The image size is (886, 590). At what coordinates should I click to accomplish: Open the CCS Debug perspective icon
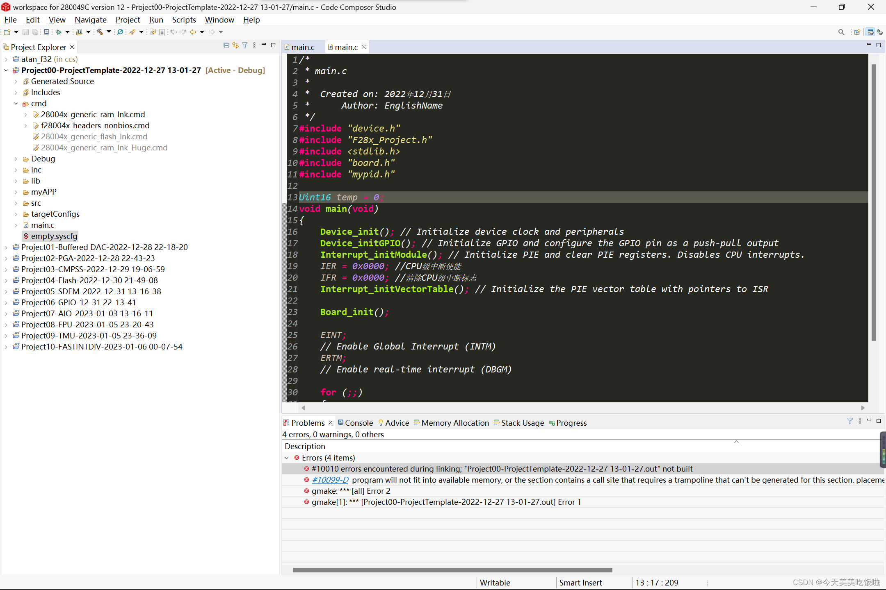880,32
